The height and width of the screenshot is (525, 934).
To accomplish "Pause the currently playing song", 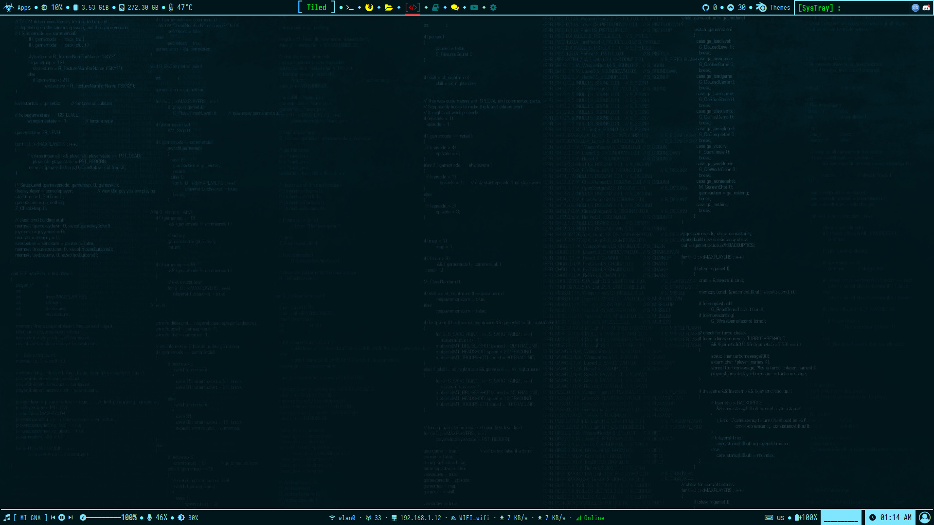I will (62, 518).
